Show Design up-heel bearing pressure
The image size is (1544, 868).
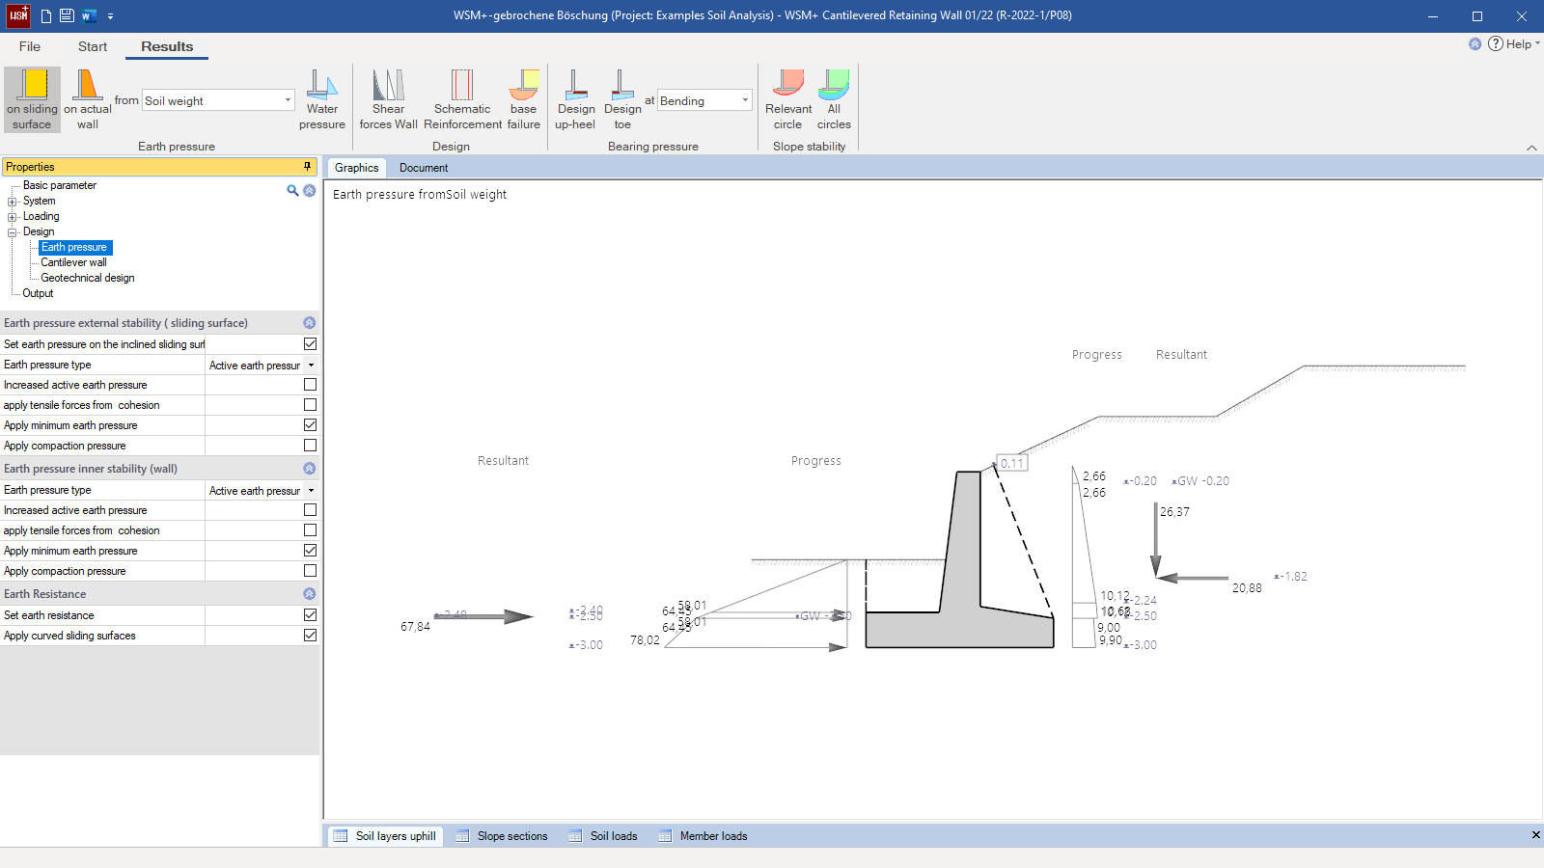tap(576, 98)
